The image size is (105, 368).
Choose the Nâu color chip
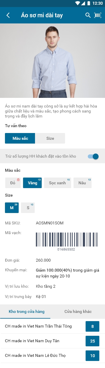(x=83, y=183)
